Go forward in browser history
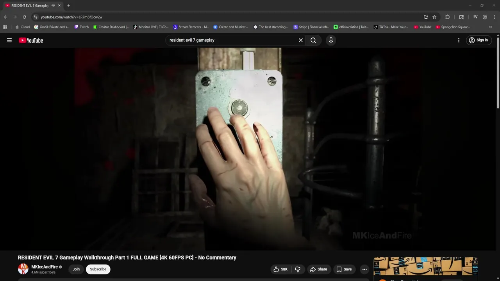The width and height of the screenshot is (500, 281). [15, 17]
